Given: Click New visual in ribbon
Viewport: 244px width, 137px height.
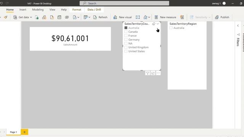Looking at the screenshot, I should click(123, 17).
